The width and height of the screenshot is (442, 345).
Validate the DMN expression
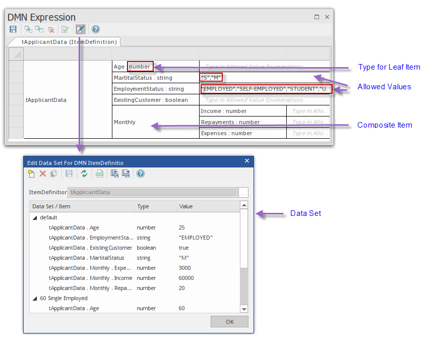[x=66, y=29]
